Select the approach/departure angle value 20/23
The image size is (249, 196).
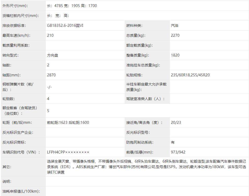176,123
